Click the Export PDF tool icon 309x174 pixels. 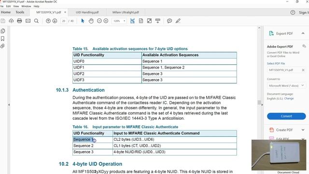coord(271,33)
